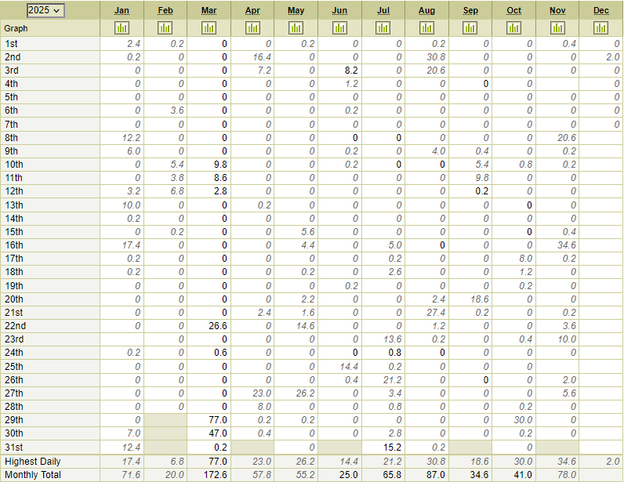Click the March graph icon
Image resolution: width=624 pixels, height=482 pixels.
(x=209, y=27)
